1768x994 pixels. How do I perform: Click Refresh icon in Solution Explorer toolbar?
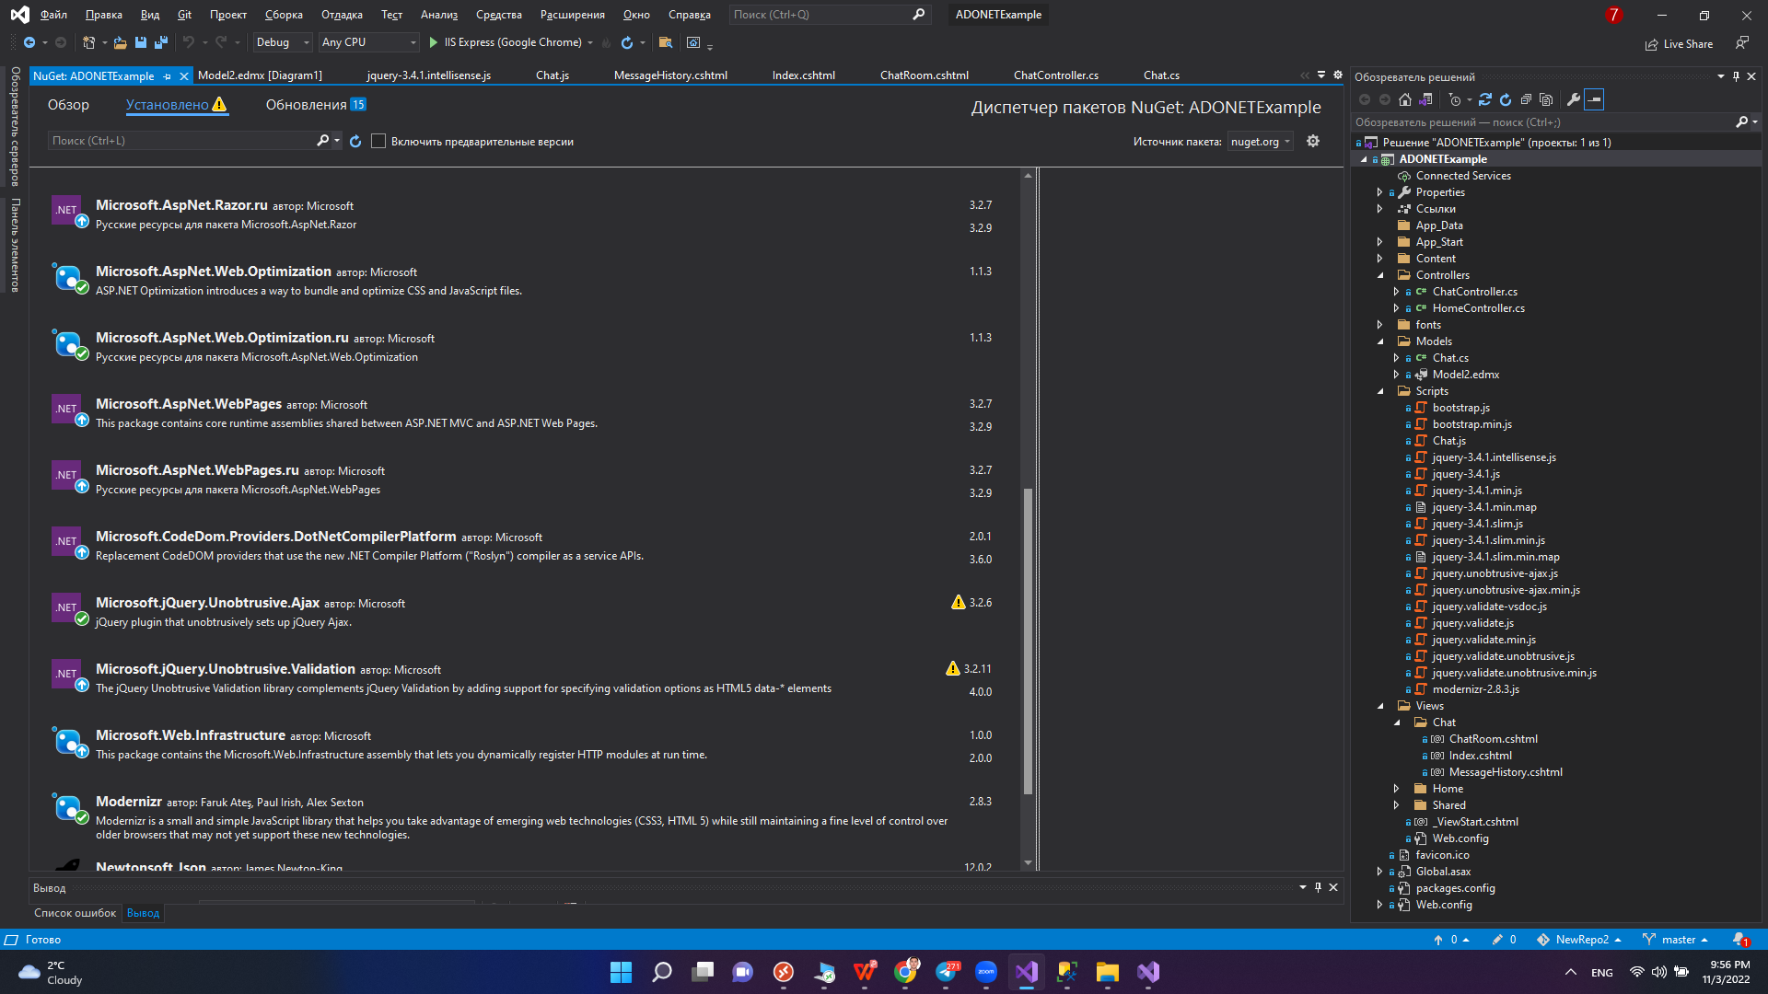tap(1506, 99)
